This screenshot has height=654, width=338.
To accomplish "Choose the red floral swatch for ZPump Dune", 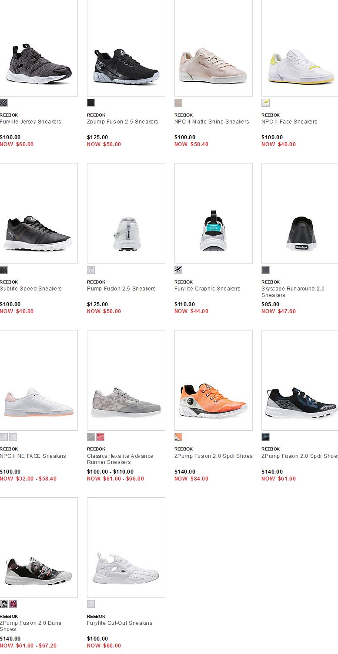I will [x=13, y=604].
